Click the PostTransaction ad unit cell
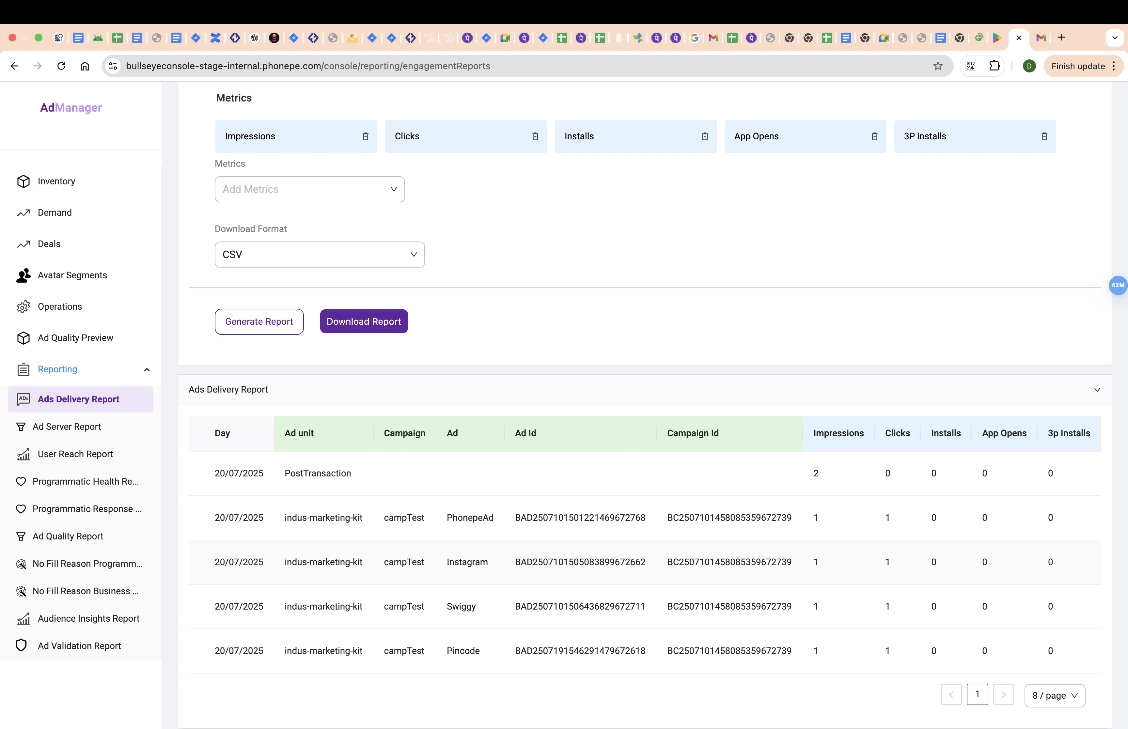Image resolution: width=1128 pixels, height=729 pixels. [x=318, y=473]
